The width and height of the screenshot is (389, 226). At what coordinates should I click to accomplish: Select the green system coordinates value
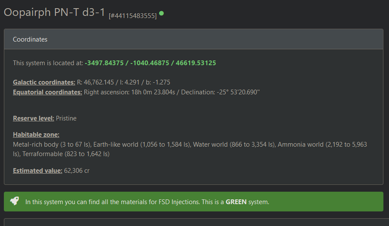150,63
